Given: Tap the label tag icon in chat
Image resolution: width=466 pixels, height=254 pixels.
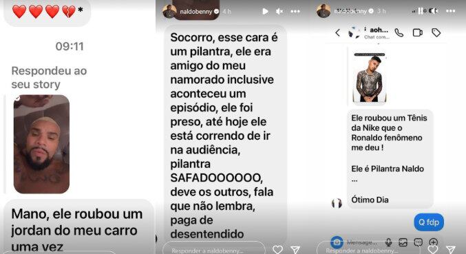Looking at the screenshot, I should pyautogui.click(x=436, y=32).
